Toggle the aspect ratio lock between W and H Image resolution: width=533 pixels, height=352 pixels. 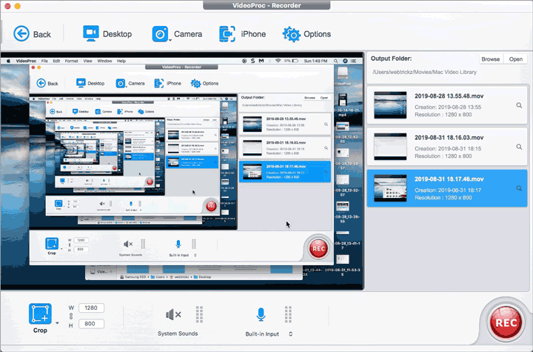[x=71, y=316]
